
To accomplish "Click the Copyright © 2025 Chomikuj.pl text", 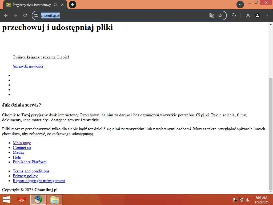I will pyautogui.click(x=30, y=190).
